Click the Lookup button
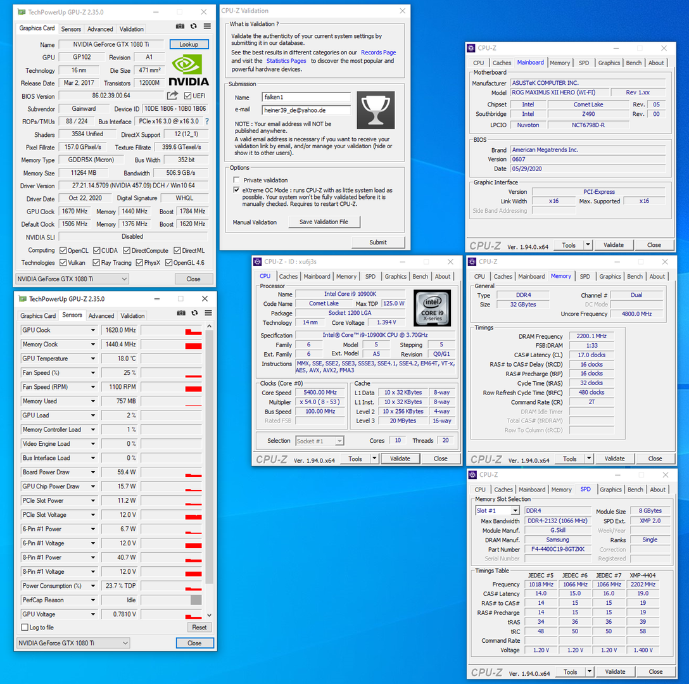The width and height of the screenshot is (689, 684). (x=189, y=44)
